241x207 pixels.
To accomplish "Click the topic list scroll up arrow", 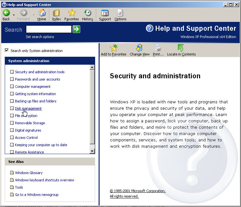I will click(92, 67).
